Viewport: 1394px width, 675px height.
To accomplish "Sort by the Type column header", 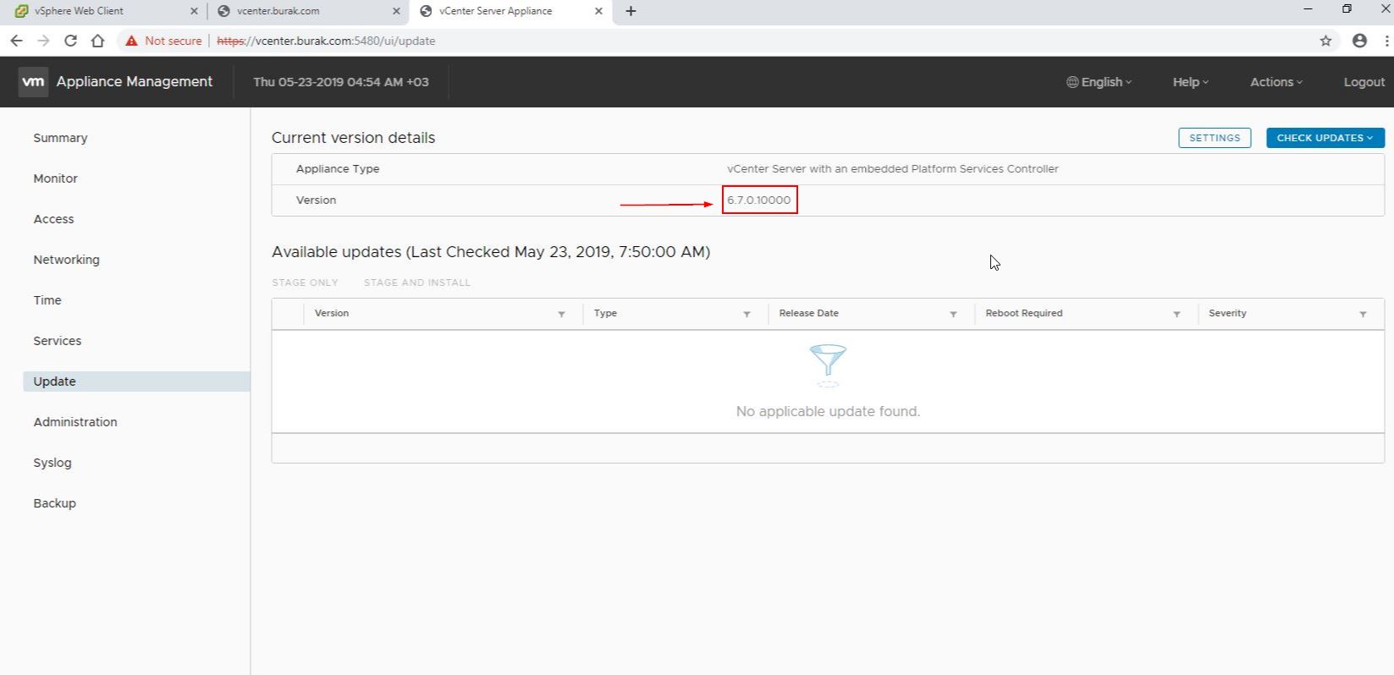I will click(x=605, y=313).
